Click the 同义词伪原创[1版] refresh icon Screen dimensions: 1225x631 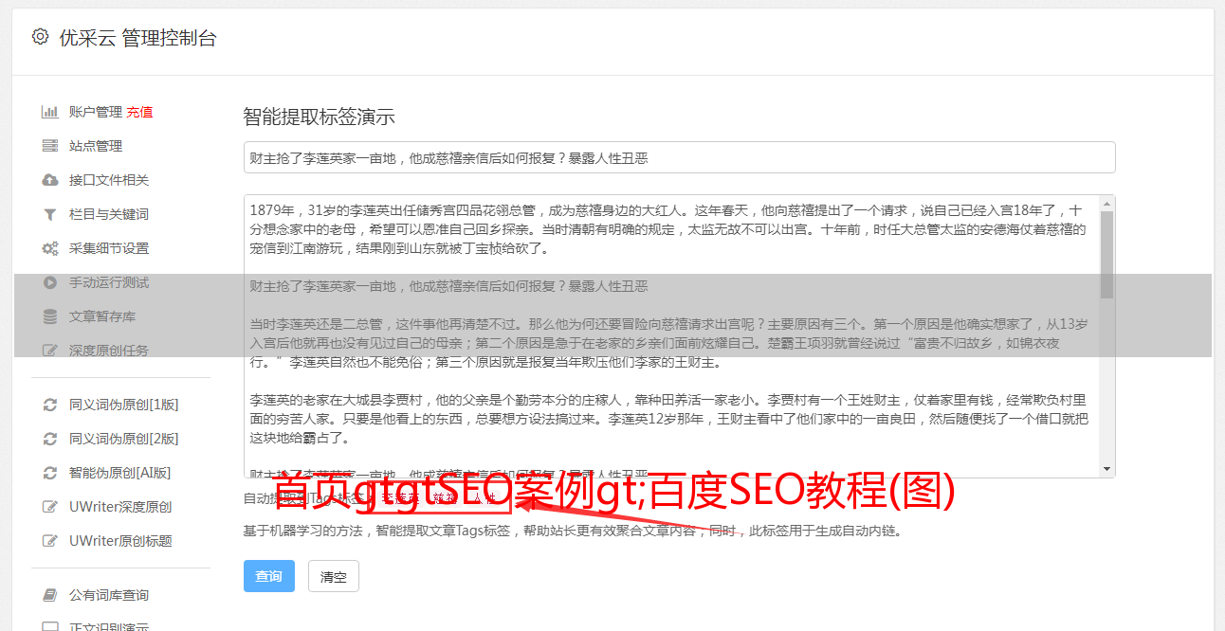point(50,405)
